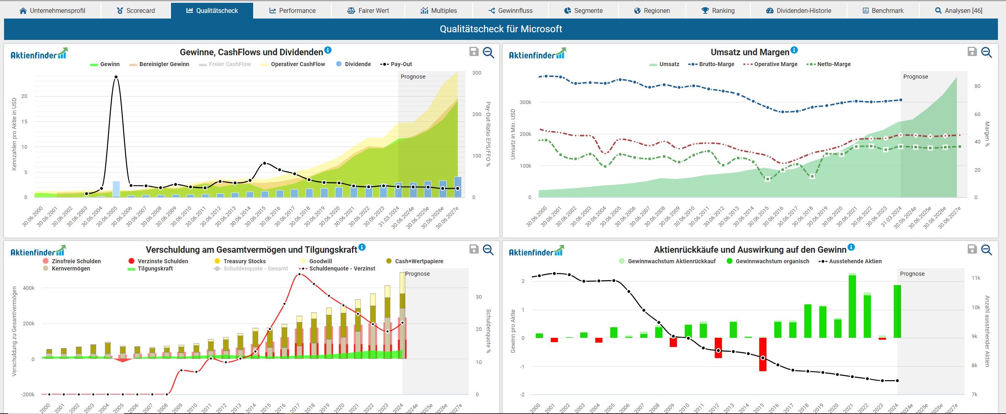Open the Dividenden-Historie tab
1006x414 pixels.
tap(799, 10)
